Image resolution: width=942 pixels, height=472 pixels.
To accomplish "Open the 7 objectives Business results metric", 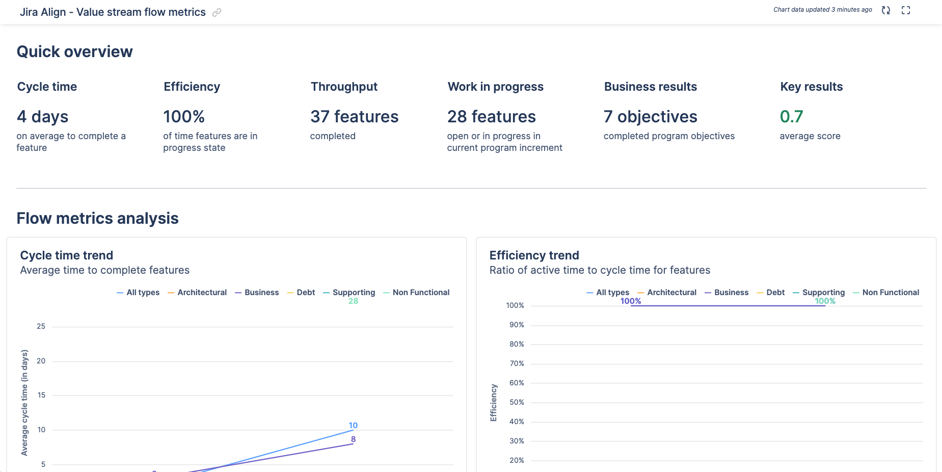I will (651, 117).
